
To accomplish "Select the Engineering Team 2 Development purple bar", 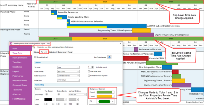I will pyautogui.click(x=111, y=35).
